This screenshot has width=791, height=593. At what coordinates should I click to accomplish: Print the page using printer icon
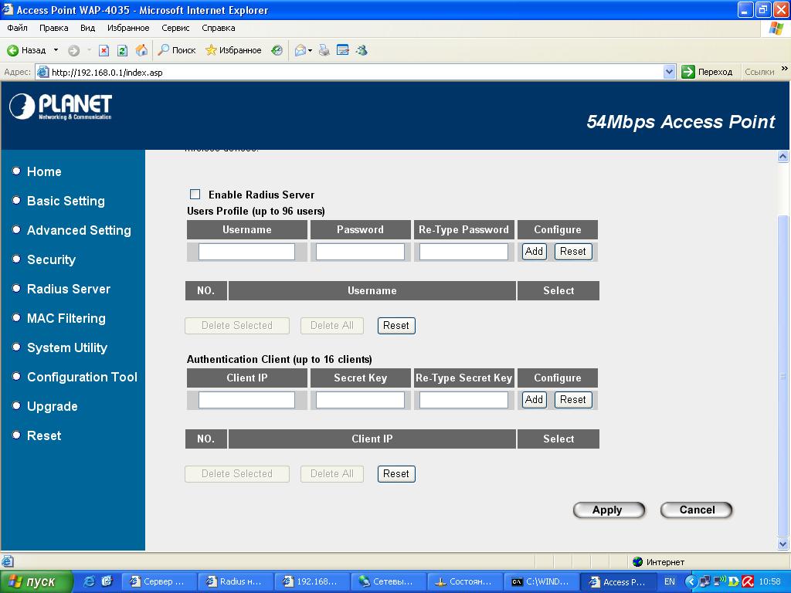(x=324, y=50)
